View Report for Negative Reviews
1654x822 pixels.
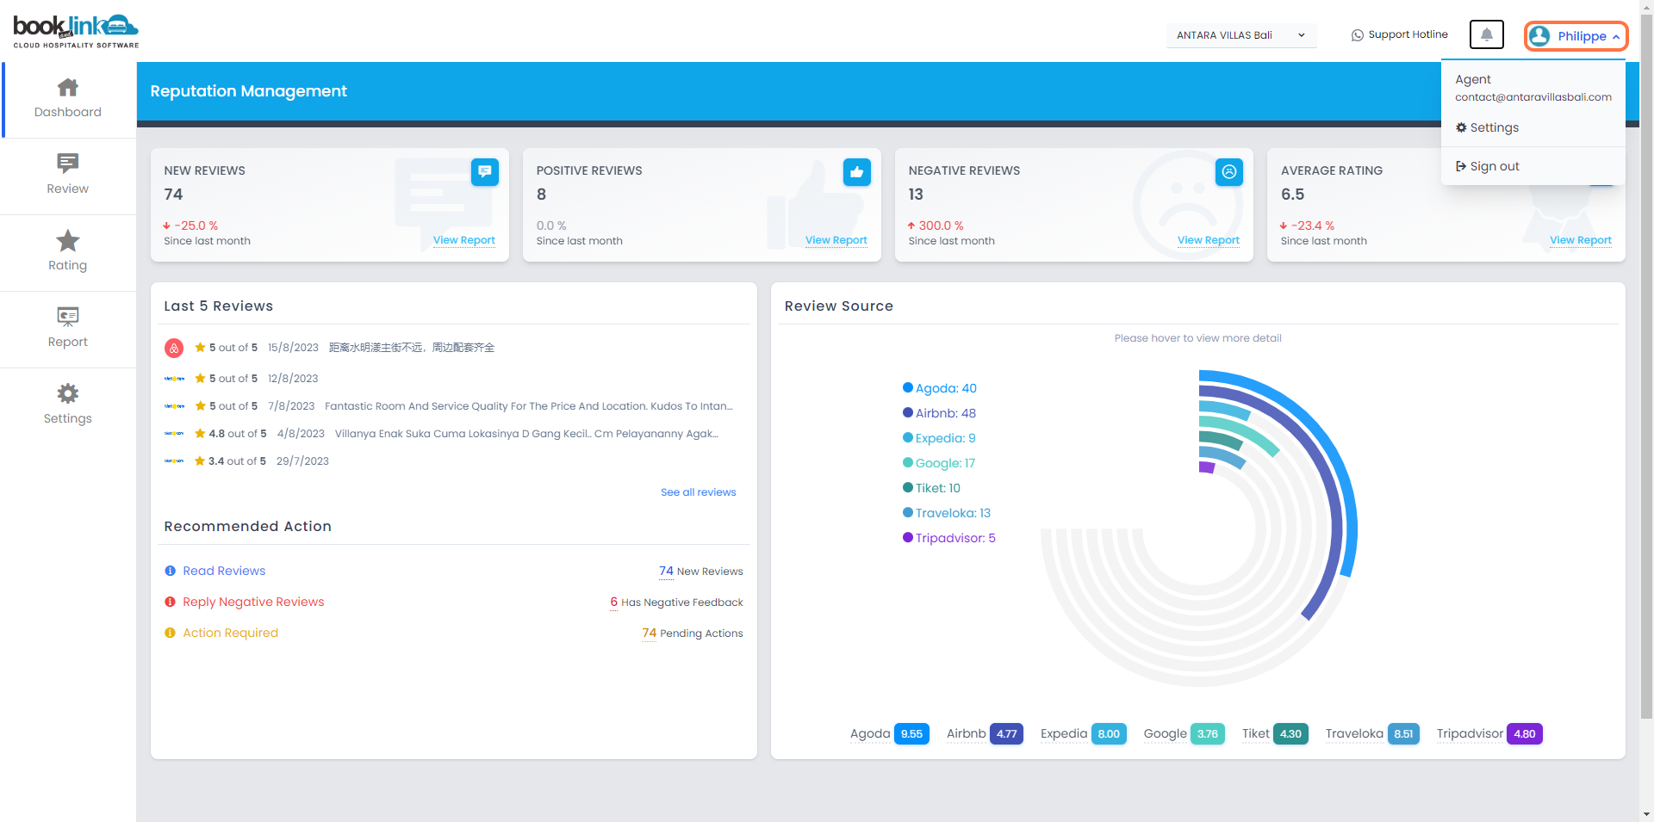click(x=1209, y=240)
